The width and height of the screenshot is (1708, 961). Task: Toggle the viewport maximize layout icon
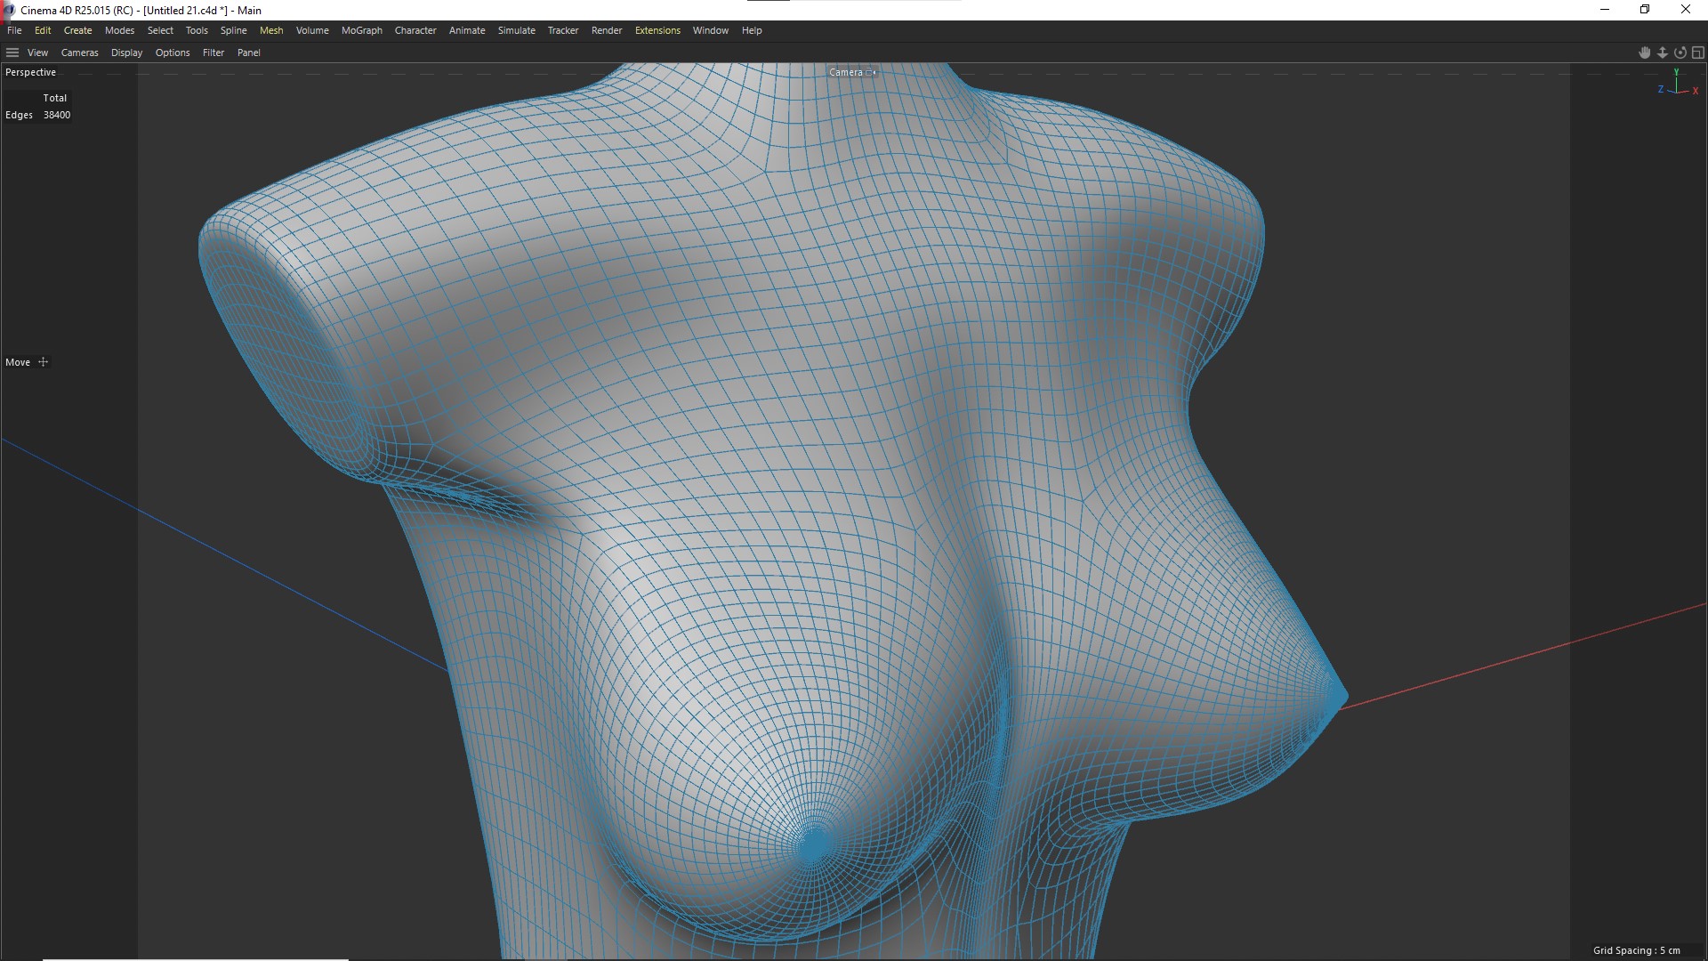coord(1697,52)
